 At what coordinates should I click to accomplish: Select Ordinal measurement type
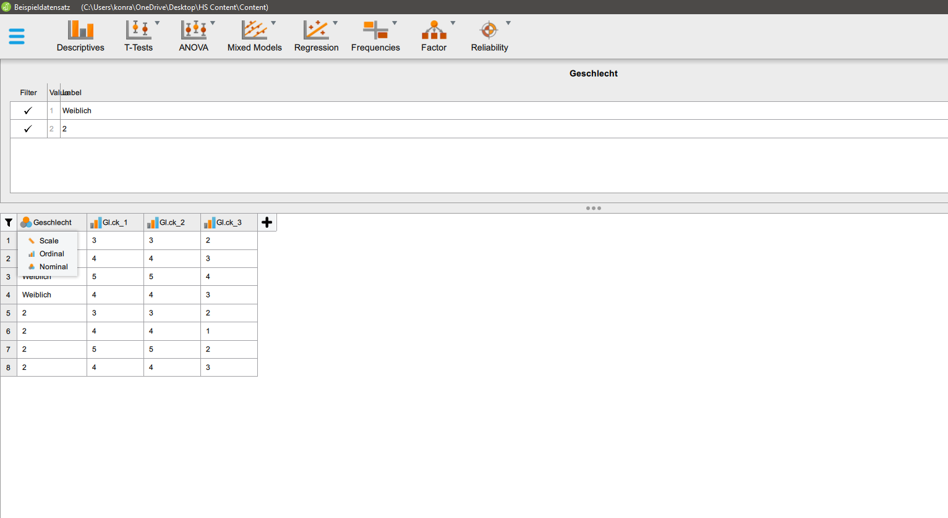point(51,254)
